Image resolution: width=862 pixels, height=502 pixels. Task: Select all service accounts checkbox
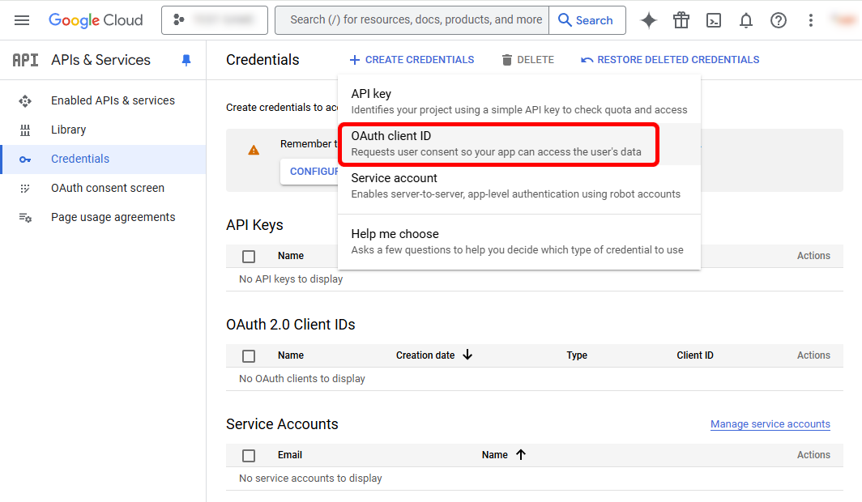pyautogui.click(x=249, y=455)
